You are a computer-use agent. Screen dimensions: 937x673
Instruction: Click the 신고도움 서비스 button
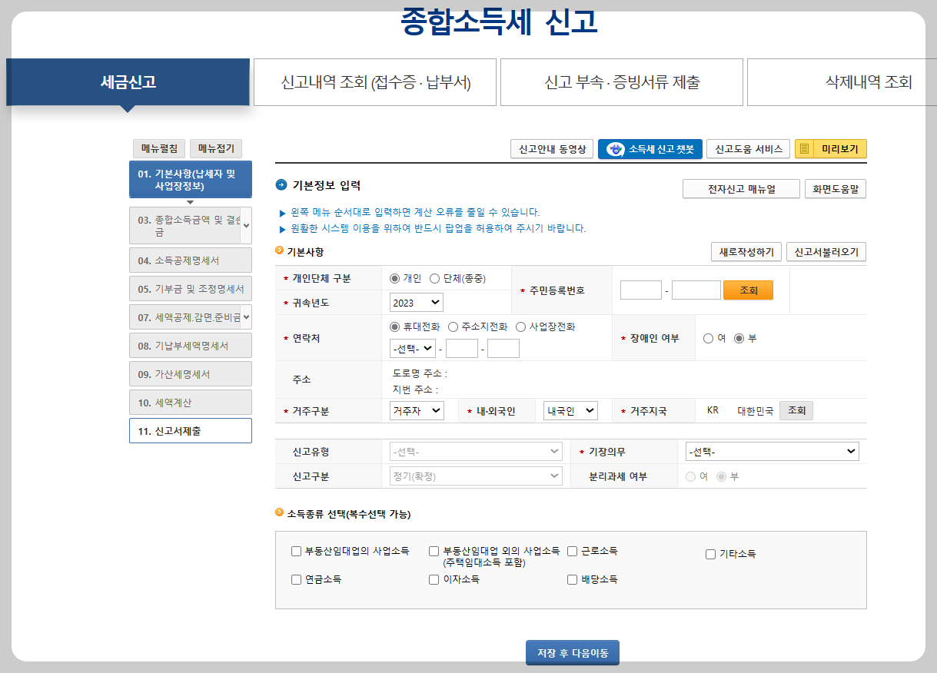[x=749, y=149]
